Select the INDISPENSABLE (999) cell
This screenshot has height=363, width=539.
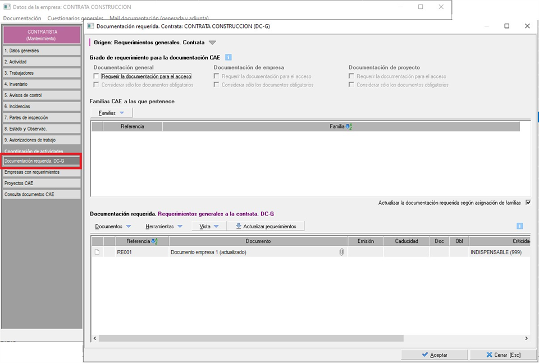pyautogui.click(x=500, y=252)
